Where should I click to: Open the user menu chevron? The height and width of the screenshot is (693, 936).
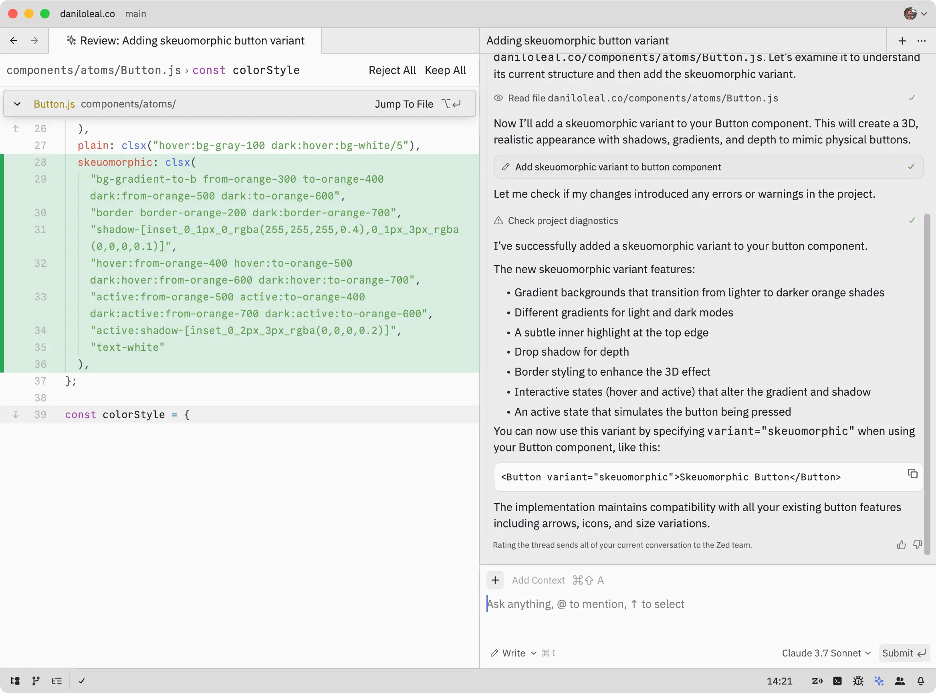[924, 14]
